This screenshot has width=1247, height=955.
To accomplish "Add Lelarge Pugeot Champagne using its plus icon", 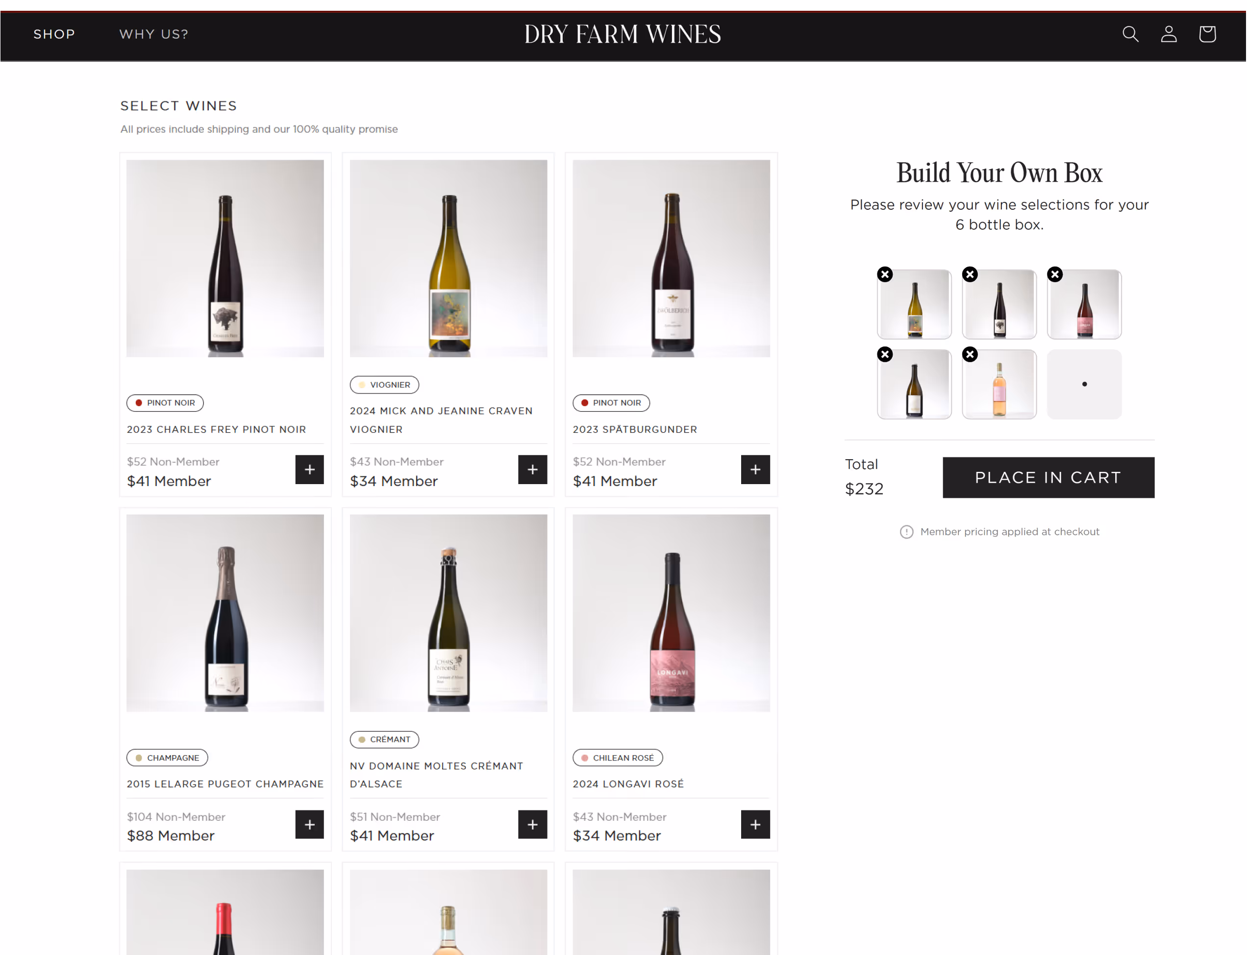I will tap(309, 824).
